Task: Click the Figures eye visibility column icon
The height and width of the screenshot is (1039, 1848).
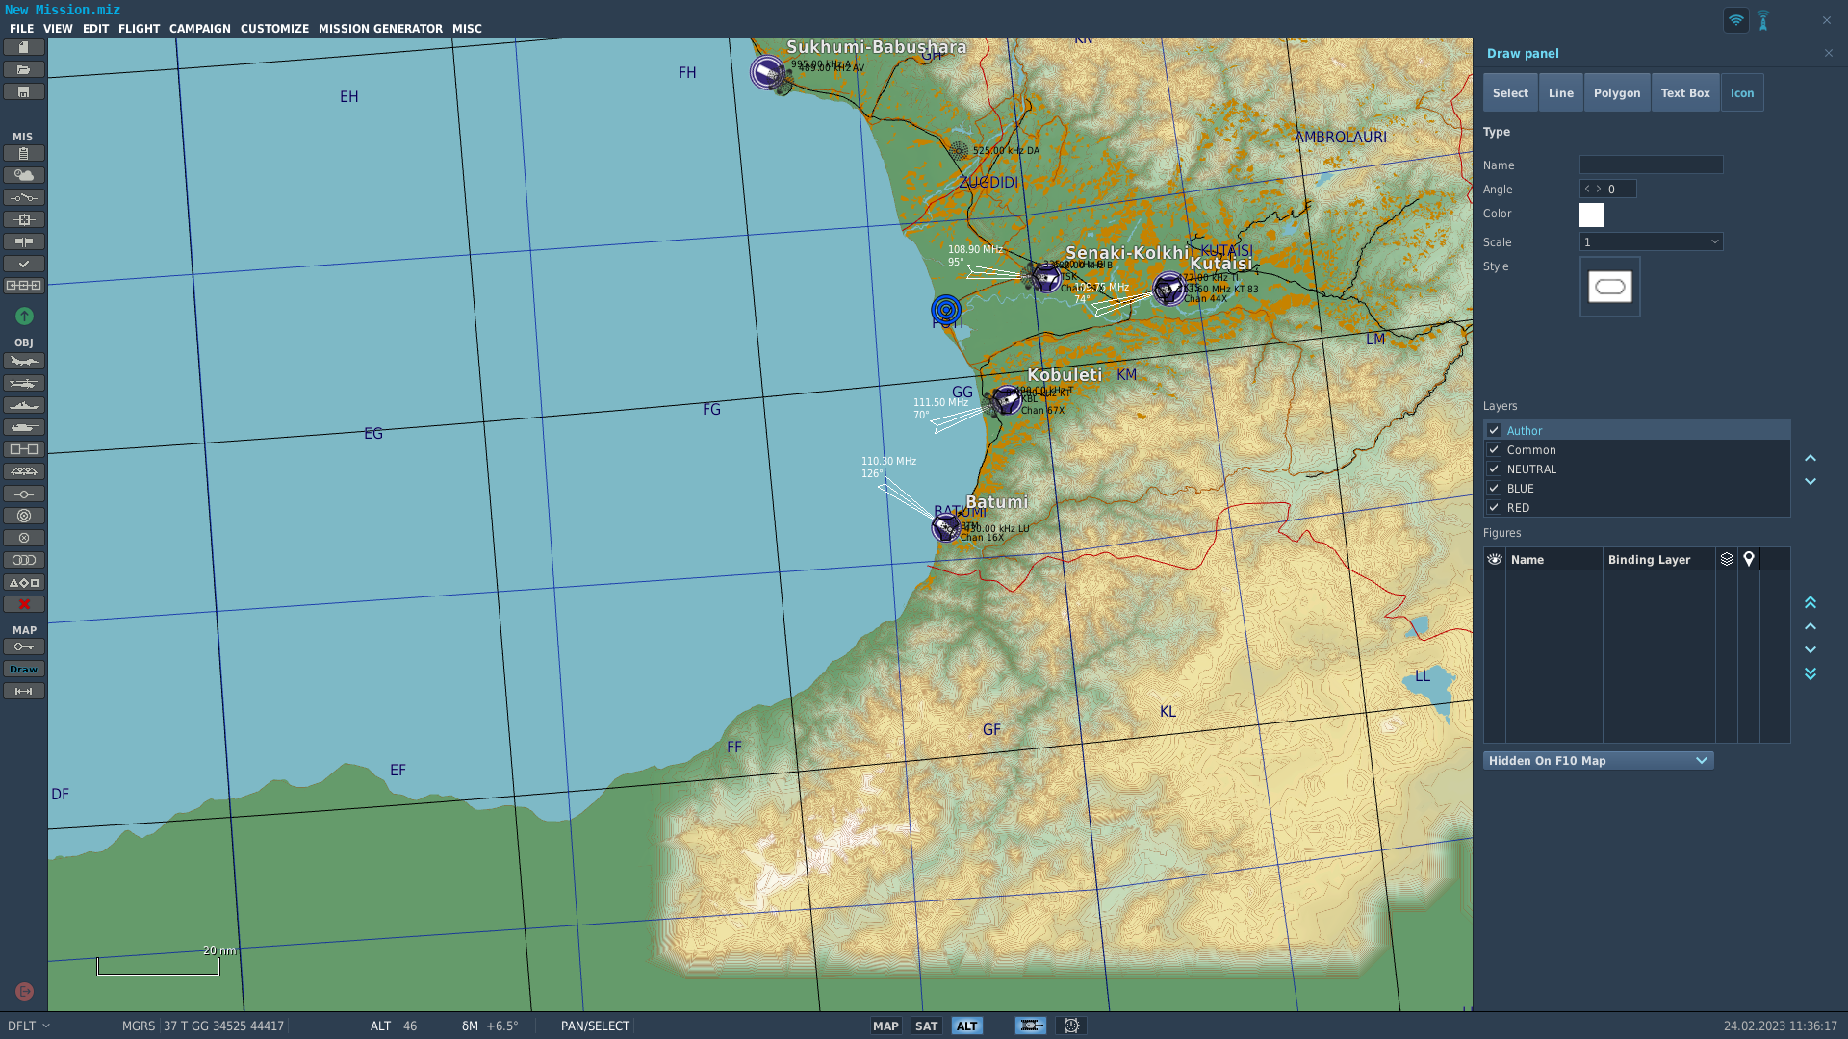Action: (x=1495, y=559)
